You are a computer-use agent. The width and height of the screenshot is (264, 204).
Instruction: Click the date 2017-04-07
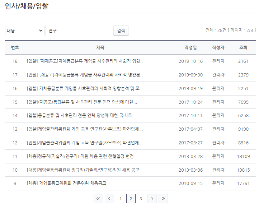point(190,129)
